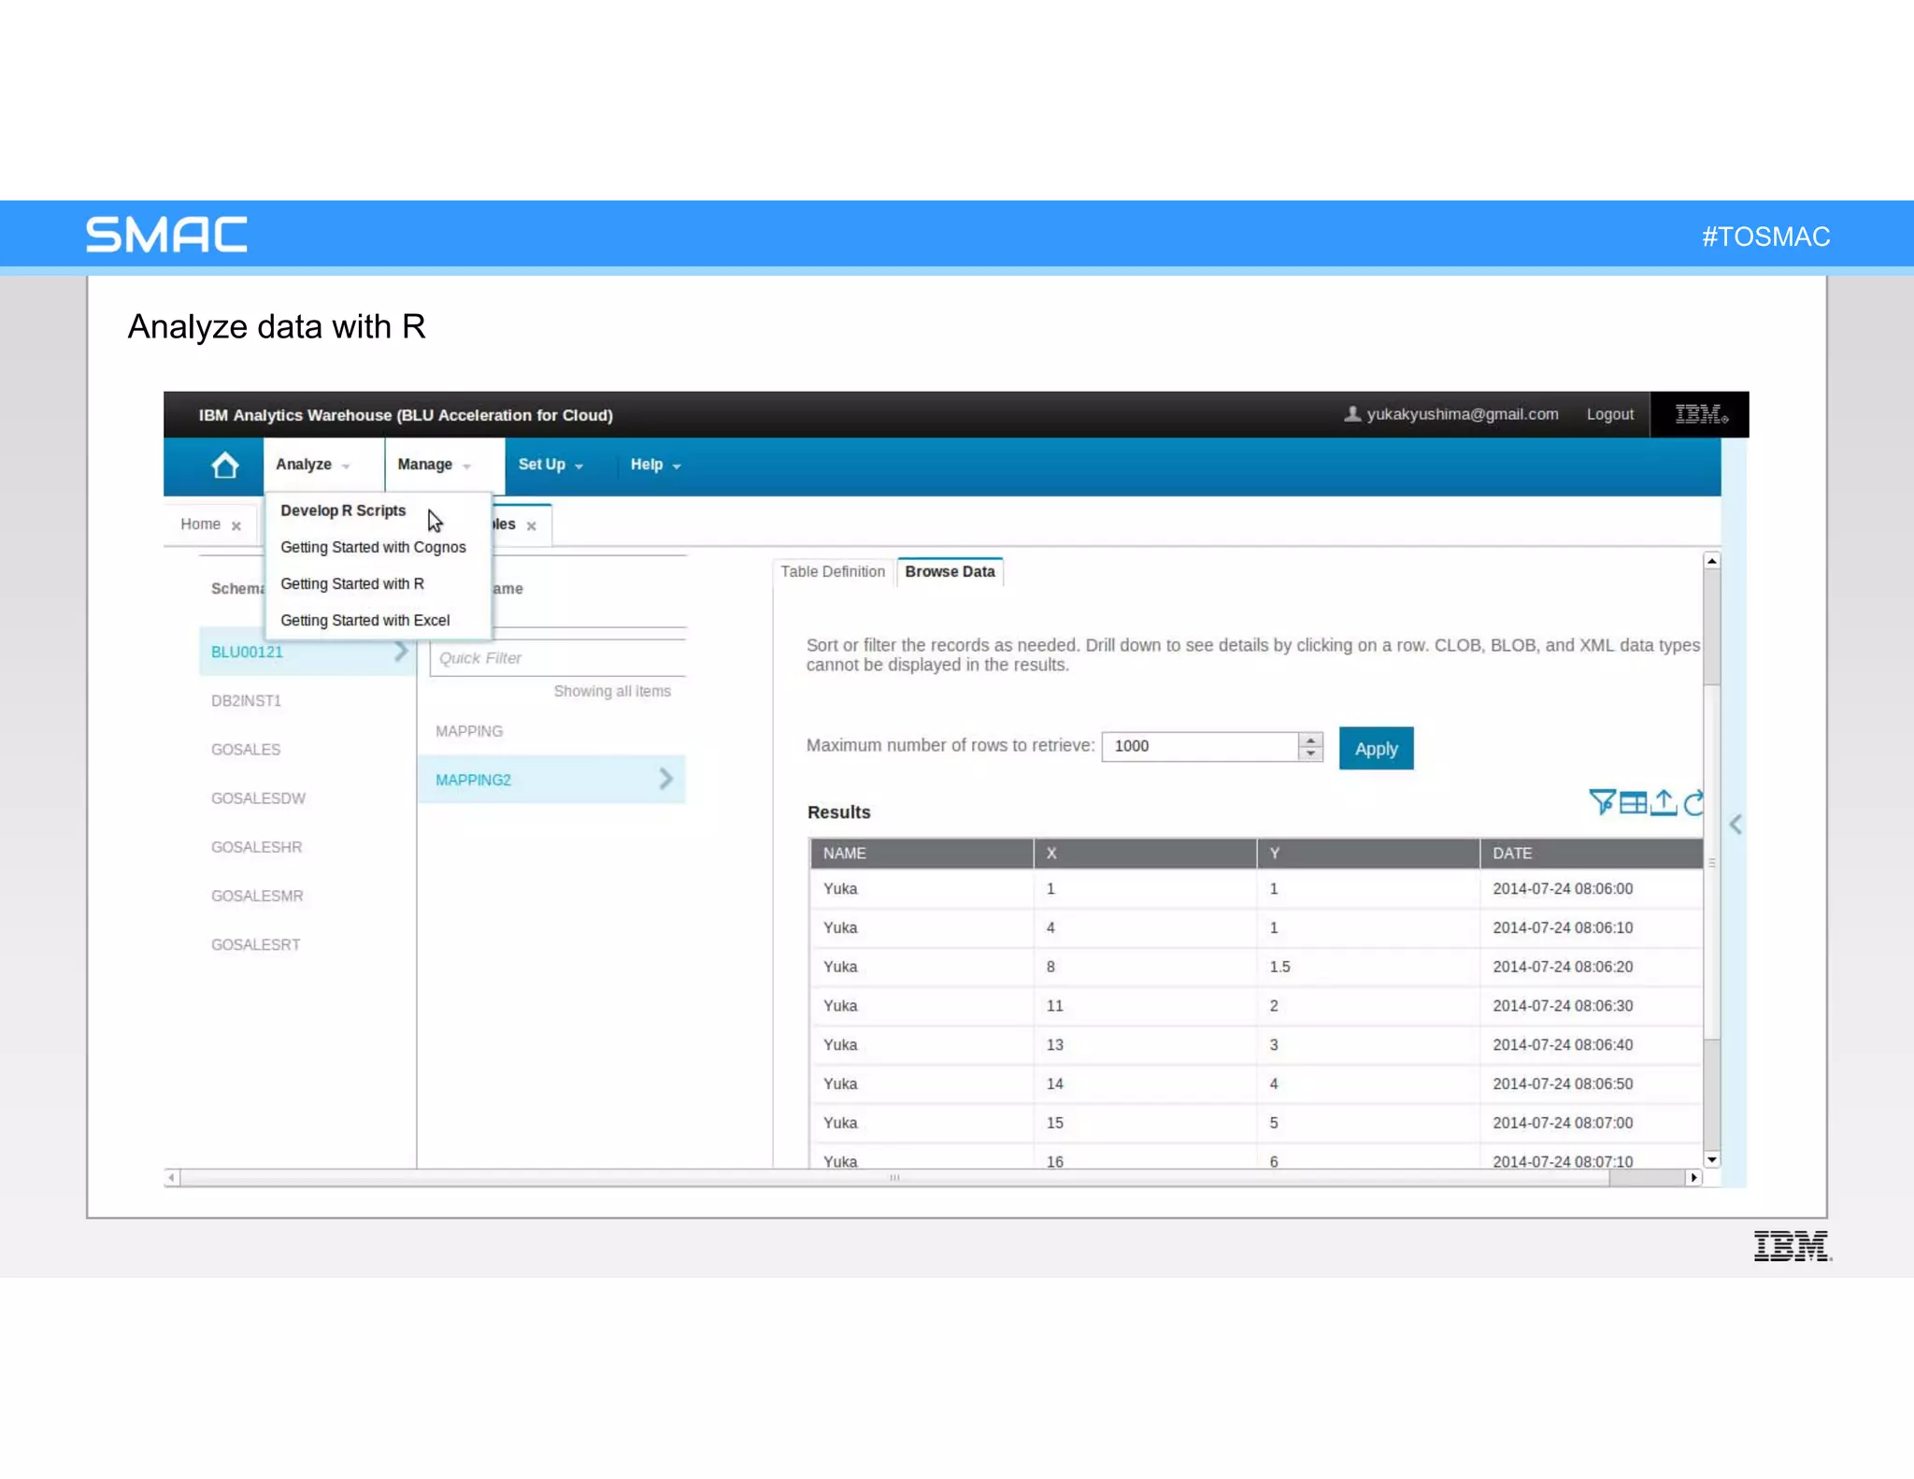
Task: Increase max rows with stepper up arrow
Action: 1310,739
